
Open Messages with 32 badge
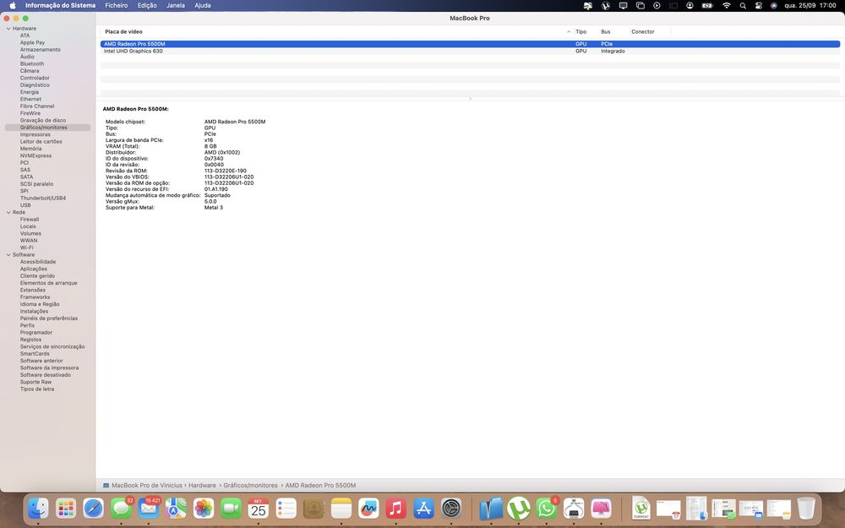121,508
